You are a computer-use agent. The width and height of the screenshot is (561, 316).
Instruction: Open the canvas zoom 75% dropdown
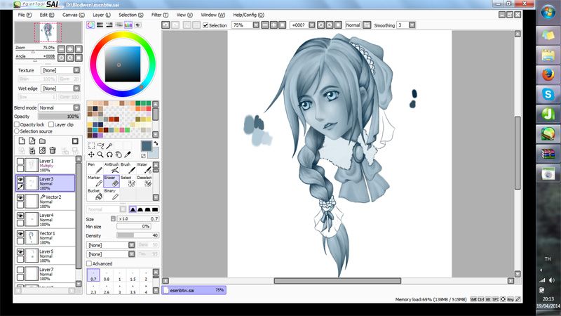(256, 25)
